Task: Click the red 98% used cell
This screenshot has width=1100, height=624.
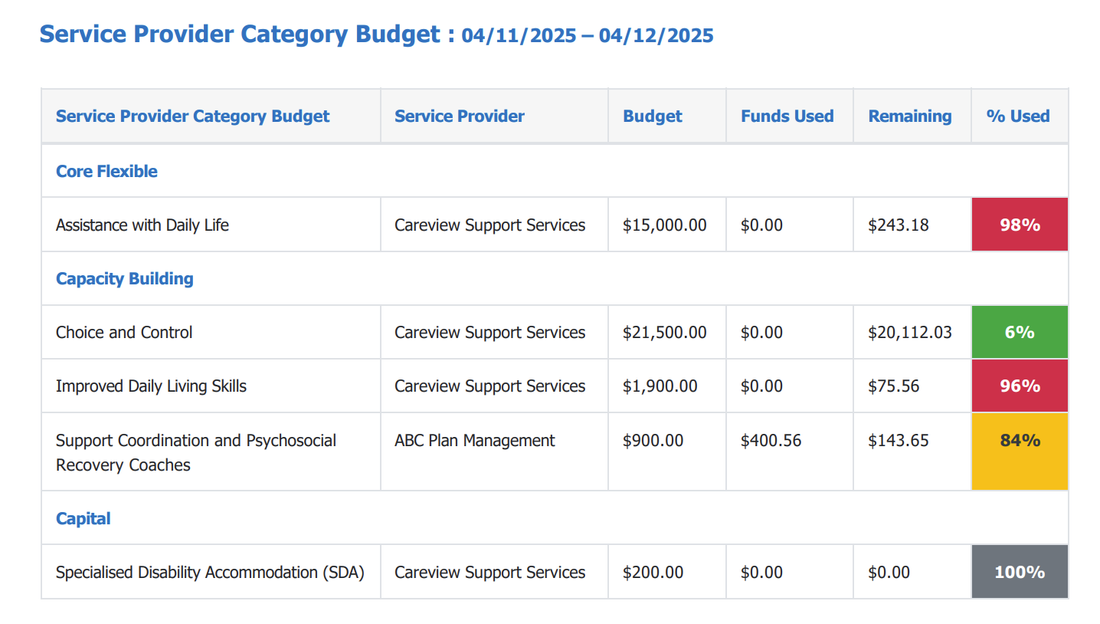Action: pos(1020,225)
